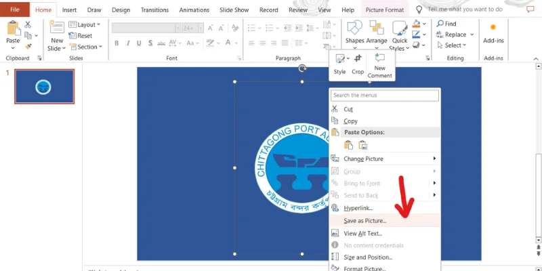This screenshot has width=542, height=271.
Task: Select the Format Painter brush icon
Action: tap(28, 46)
